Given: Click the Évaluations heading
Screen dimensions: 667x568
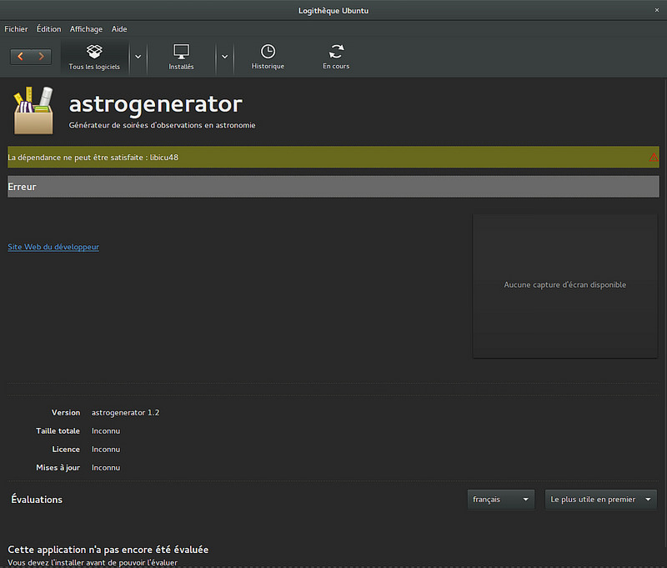Looking at the screenshot, I should click(37, 500).
